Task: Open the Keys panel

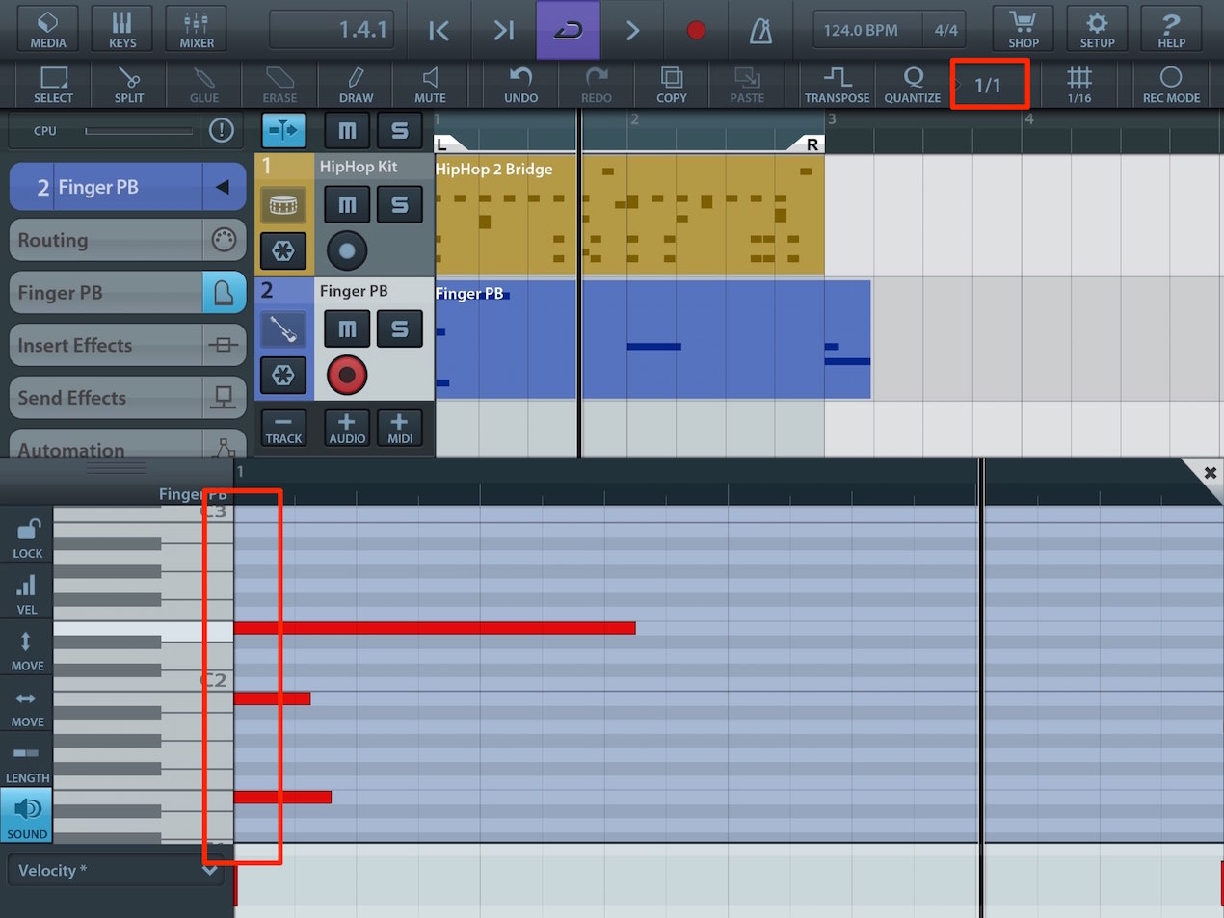Action: (x=122, y=29)
